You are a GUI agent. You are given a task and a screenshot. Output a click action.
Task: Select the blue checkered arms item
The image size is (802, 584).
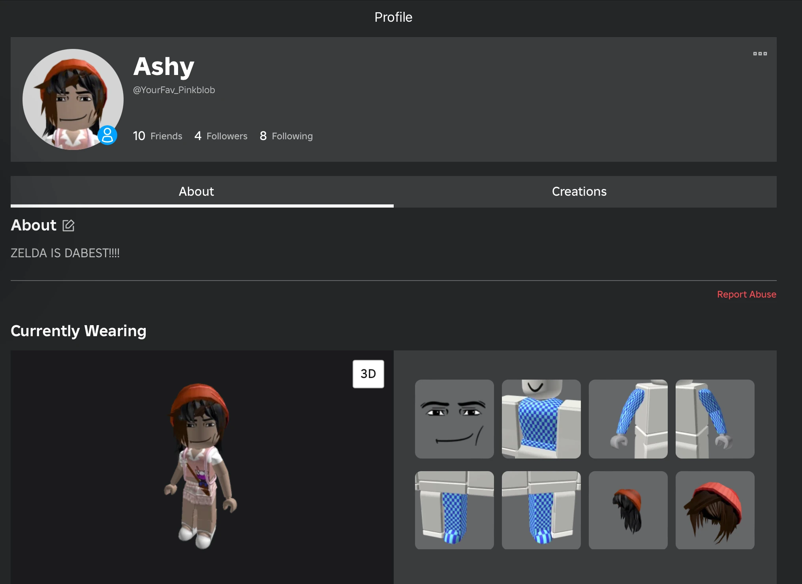(x=628, y=419)
